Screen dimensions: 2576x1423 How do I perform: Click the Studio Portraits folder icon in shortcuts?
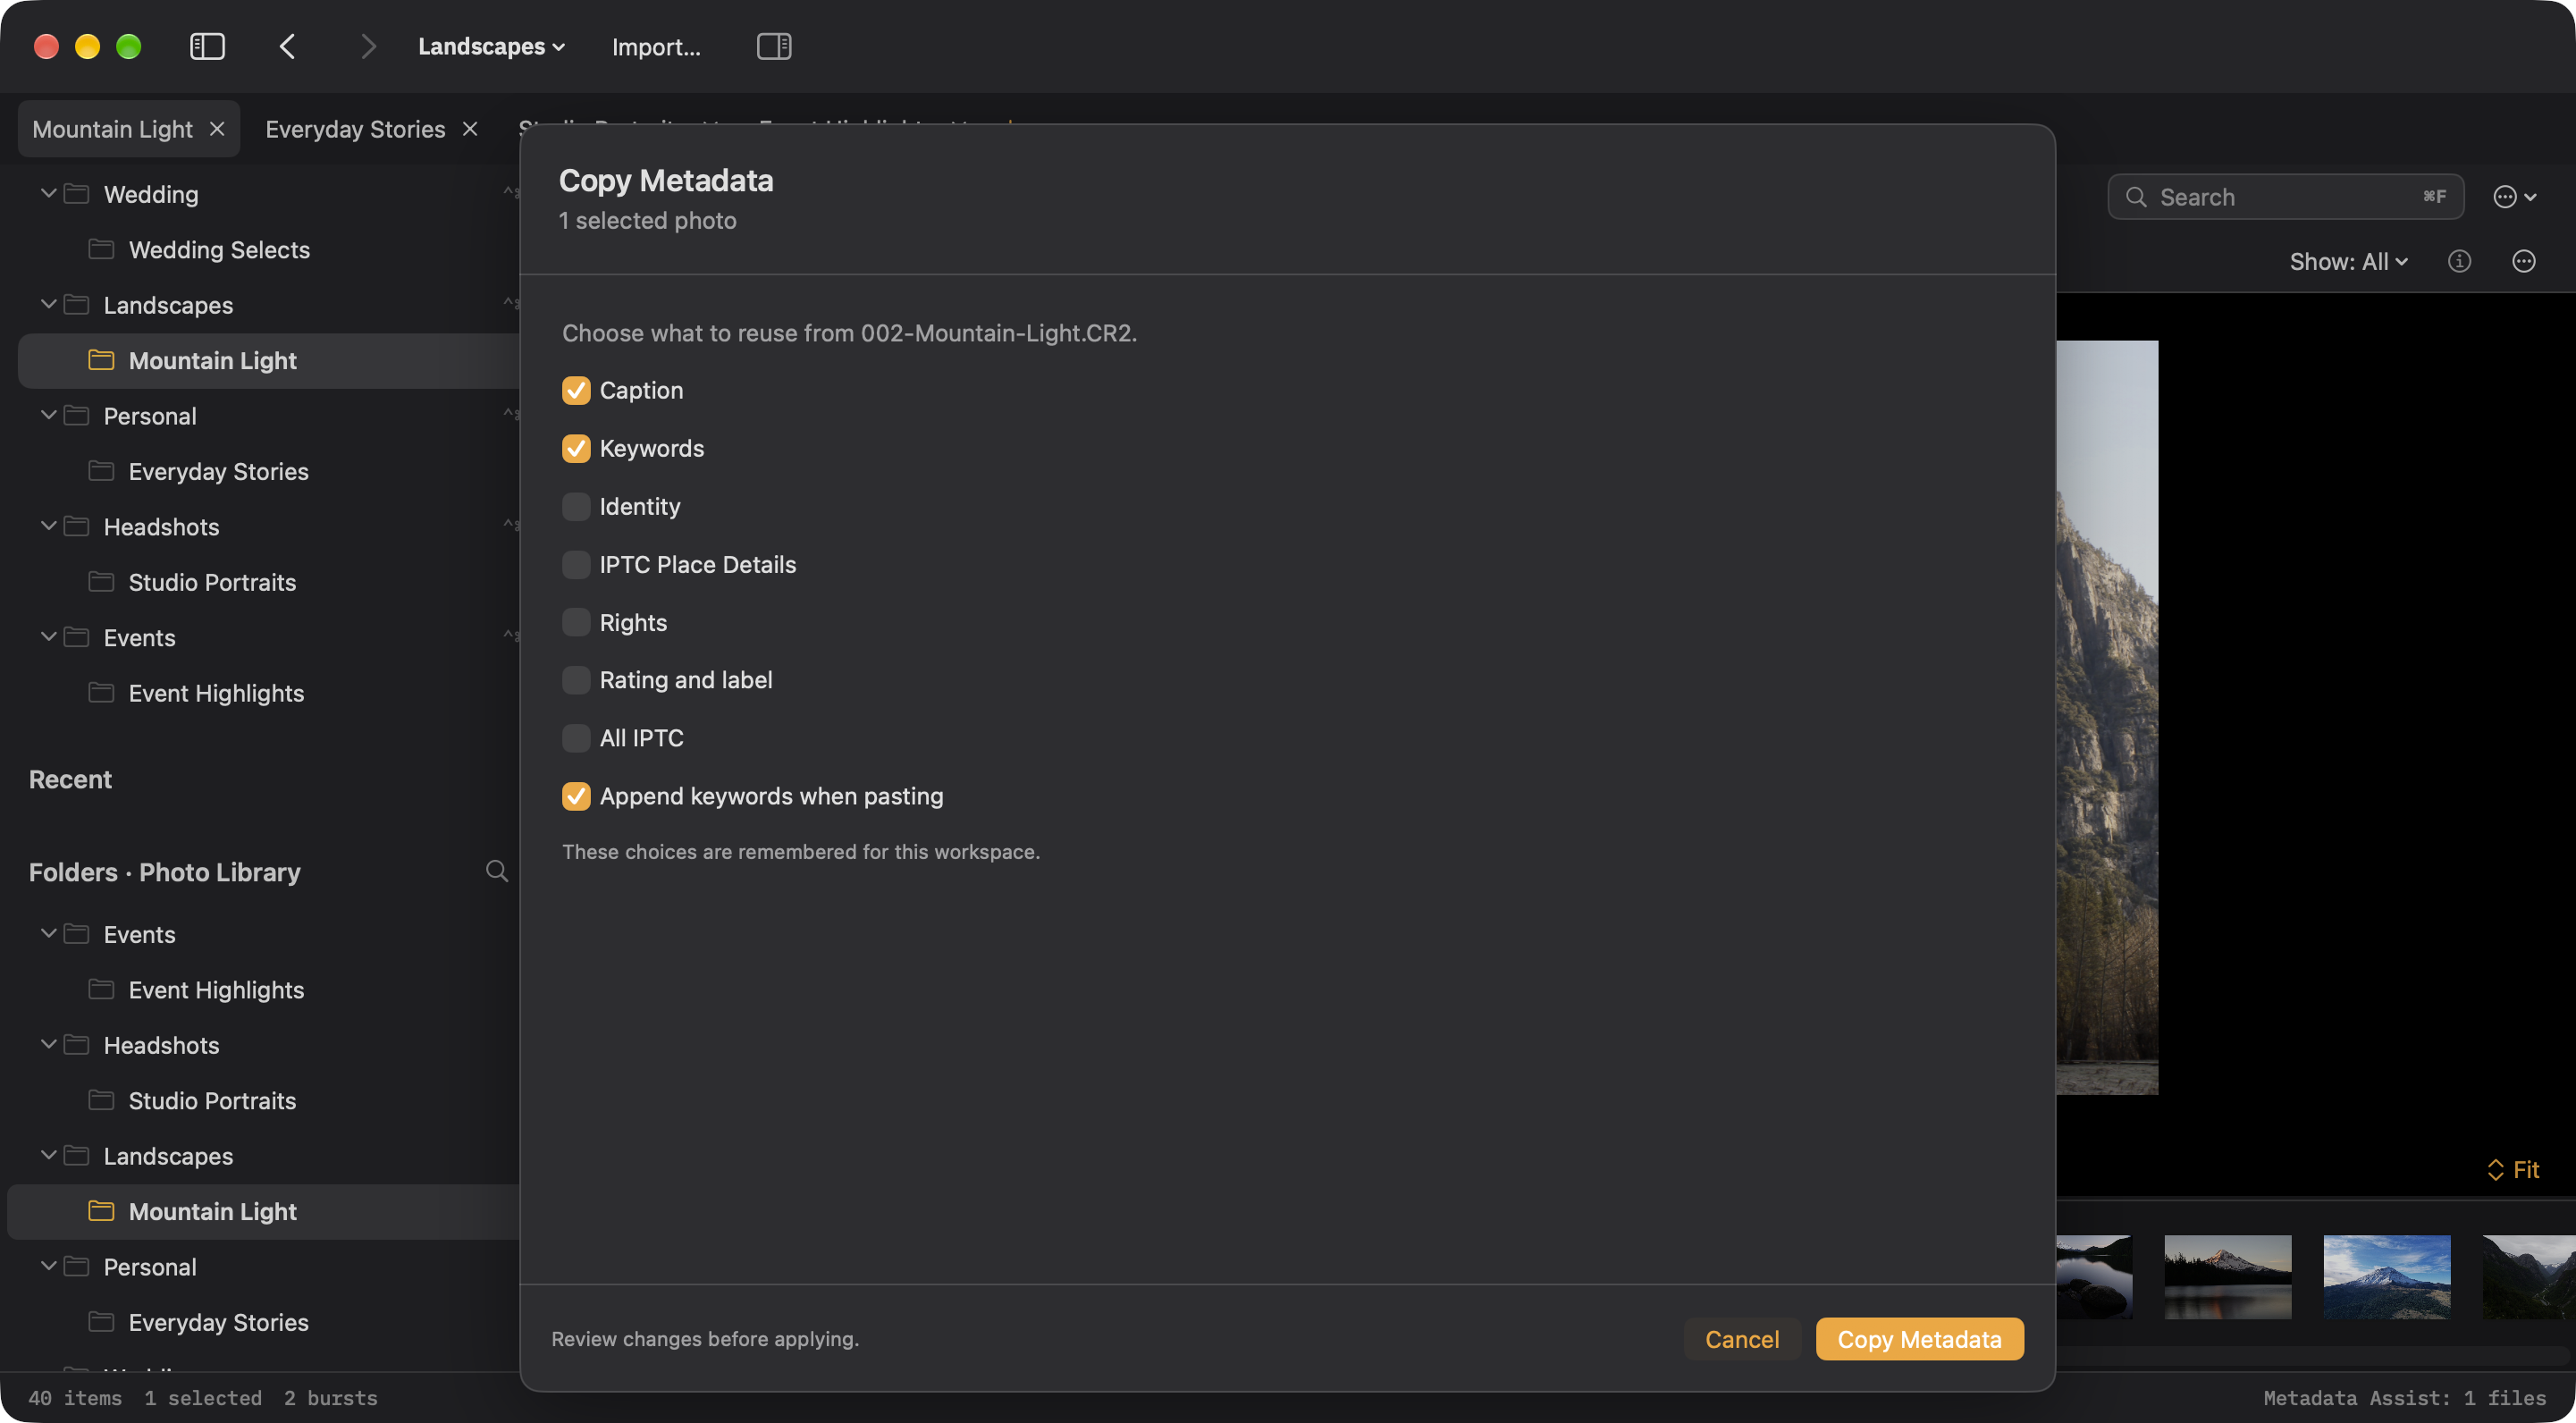[101, 582]
